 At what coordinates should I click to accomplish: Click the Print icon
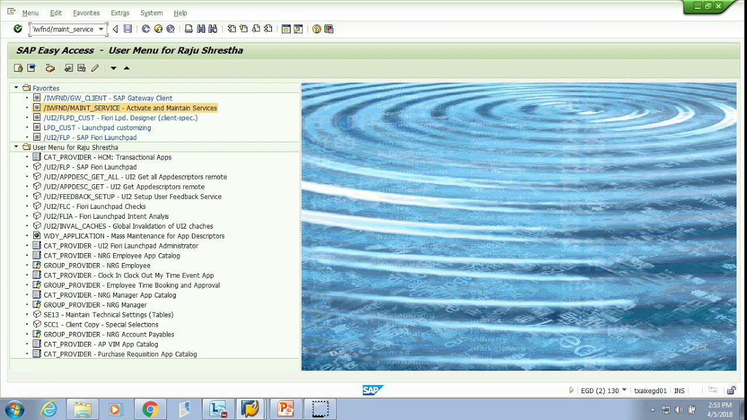(x=189, y=29)
